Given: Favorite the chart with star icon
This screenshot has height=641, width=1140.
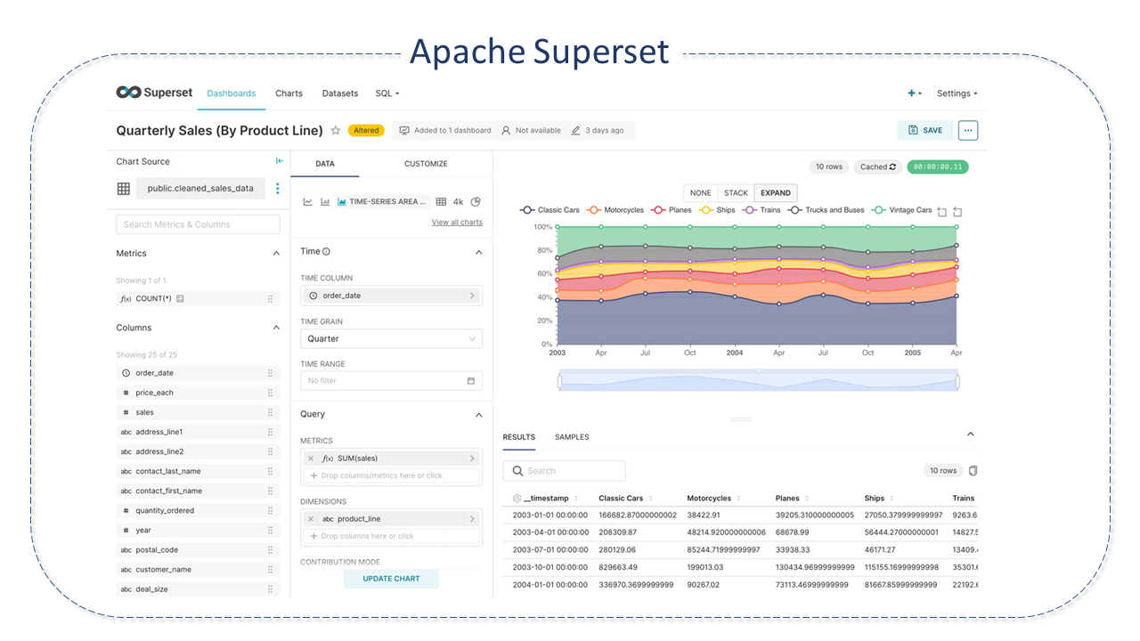Looking at the screenshot, I should [336, 130].
